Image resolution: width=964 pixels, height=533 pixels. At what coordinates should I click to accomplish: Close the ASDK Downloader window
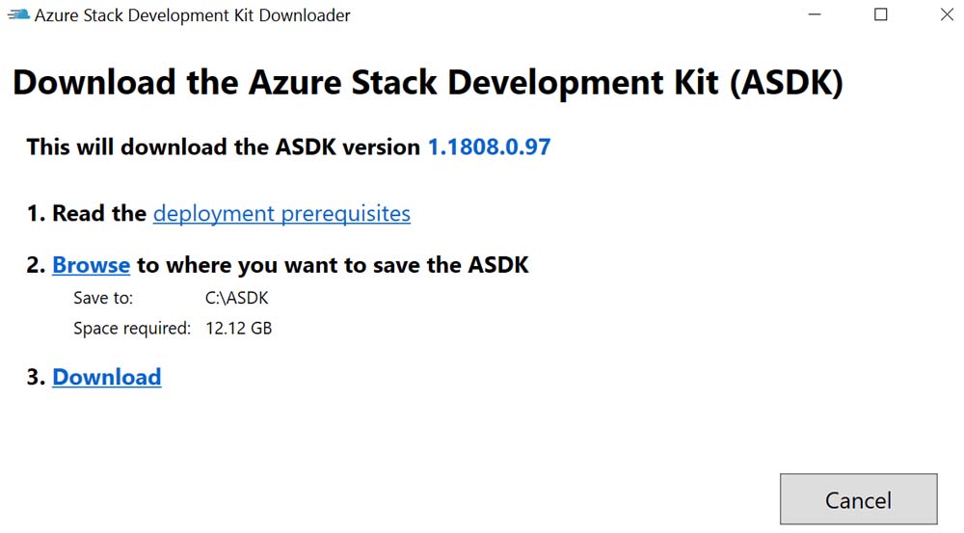click(x=946, y=15)
